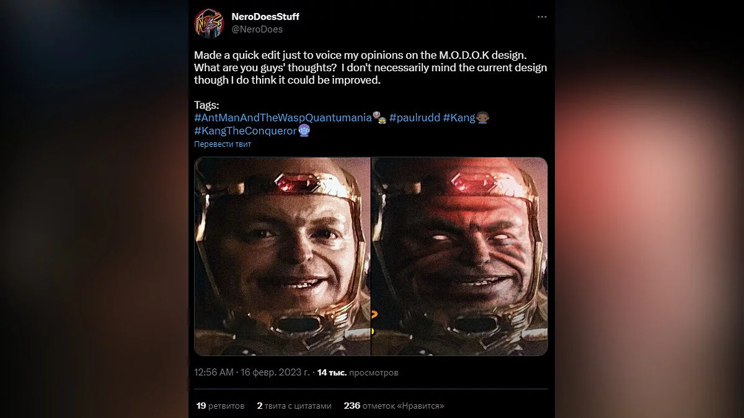This screenshot has height=418, width=744.
Task: Open the right edited red-faced M.O.D.O.K image
Action: (x=459, y=256)
